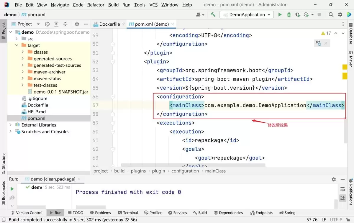Image resolution: width=354 pixels, height=223 pixels.
Task: Click Collapse All icon in Project panel
Action: coord(65,24)
